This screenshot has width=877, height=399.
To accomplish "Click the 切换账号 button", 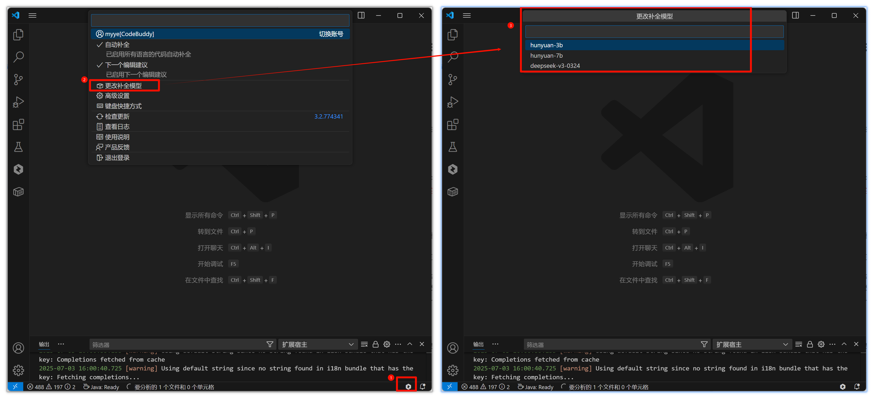I will click(x=330, y=34).
